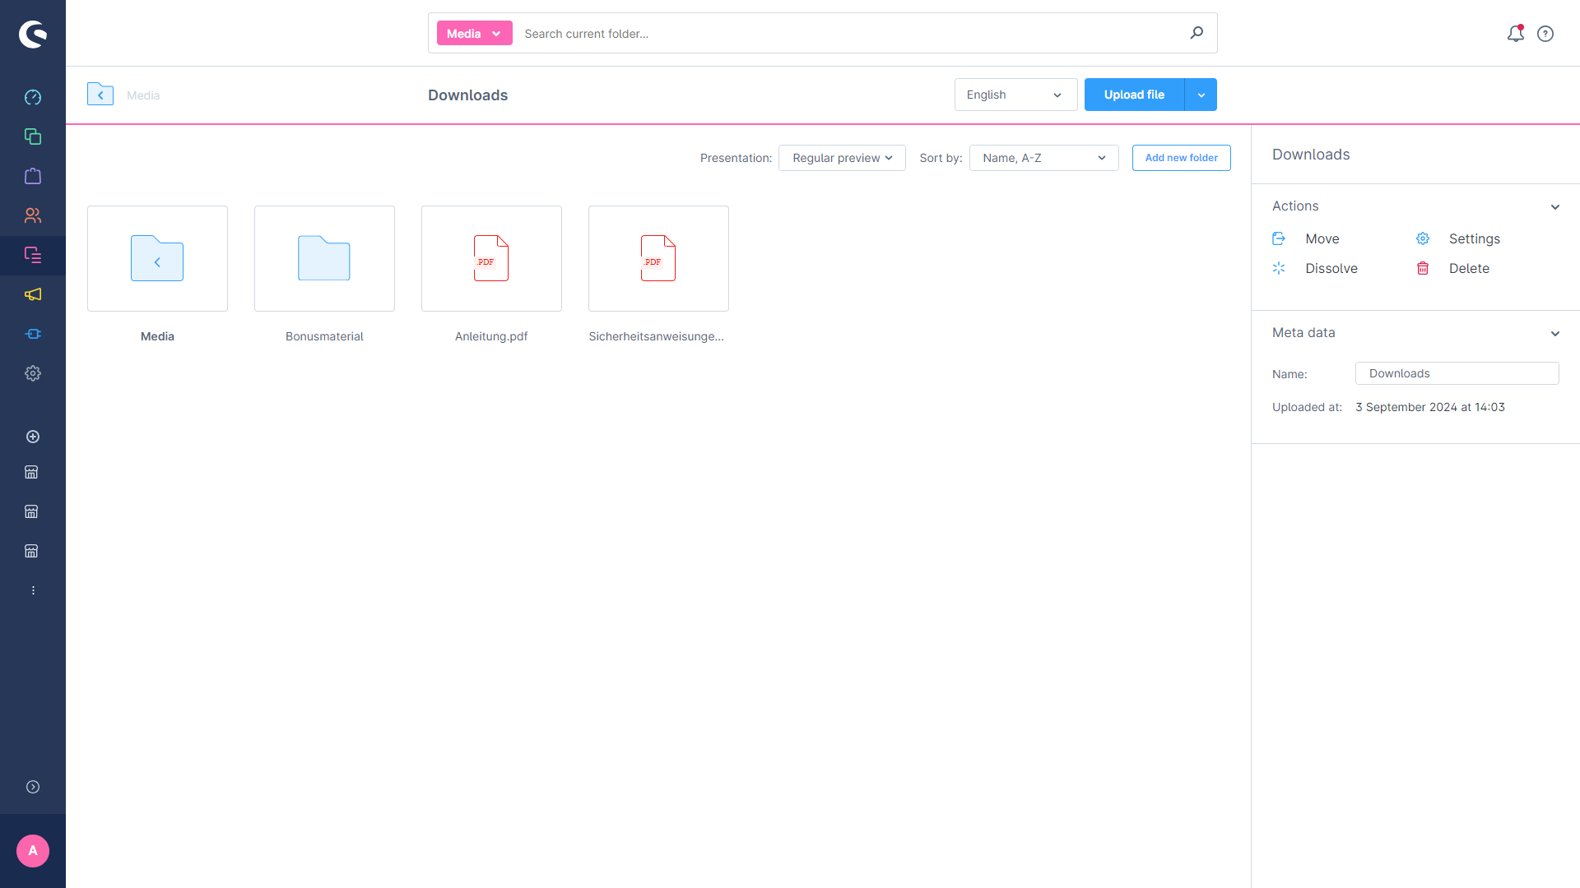This screenshot has height=888, width=1580.
Task: Open the Regular preview presentation dropdown
Action: pyautogui.click(x=842, y=158)
